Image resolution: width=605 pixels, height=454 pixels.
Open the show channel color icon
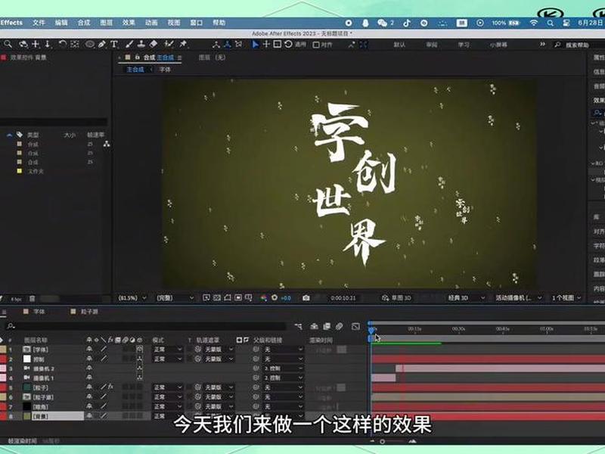click(x=264, y=297)
